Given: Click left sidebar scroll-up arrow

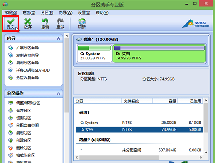Looking at the screenshot, I should (67, 36).
